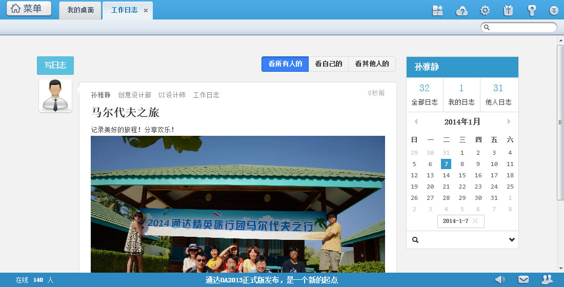
Task: Open the online users icon in status bar
Action: point(547,279)
